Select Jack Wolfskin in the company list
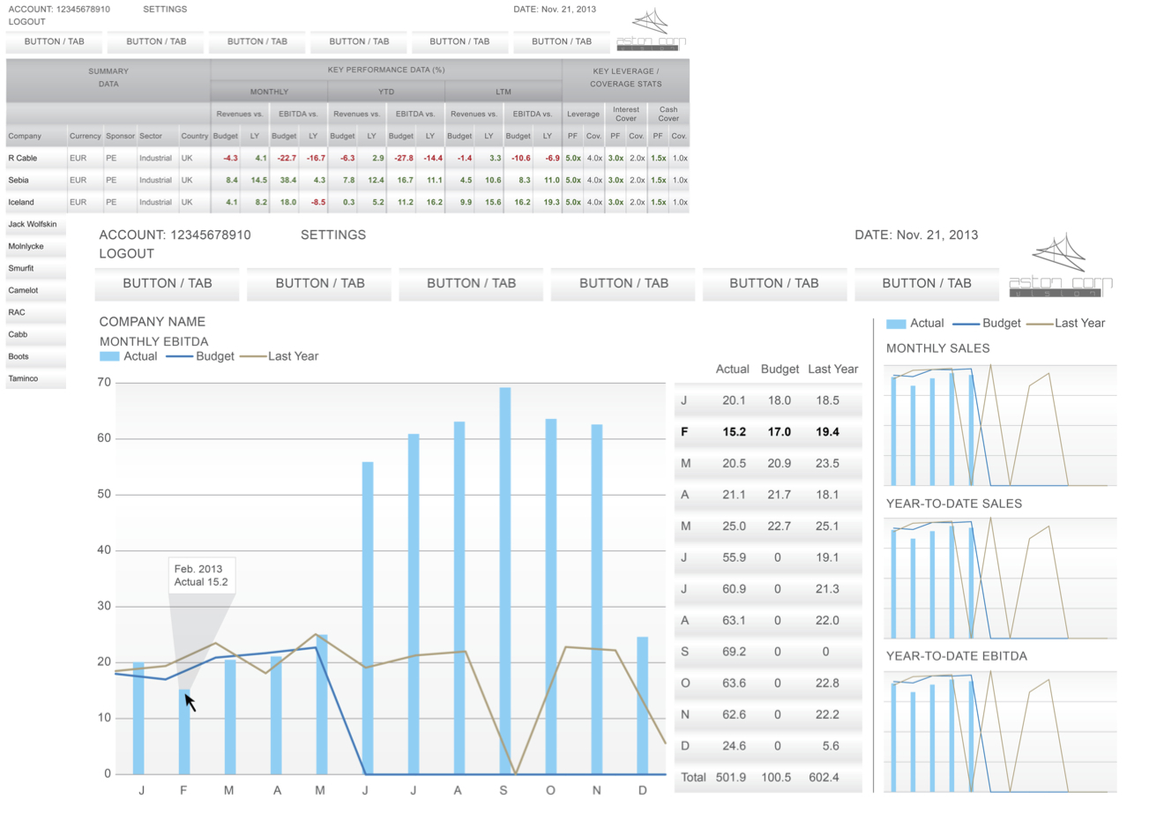This screenshot has width=1149, height=822. (36, 224)
